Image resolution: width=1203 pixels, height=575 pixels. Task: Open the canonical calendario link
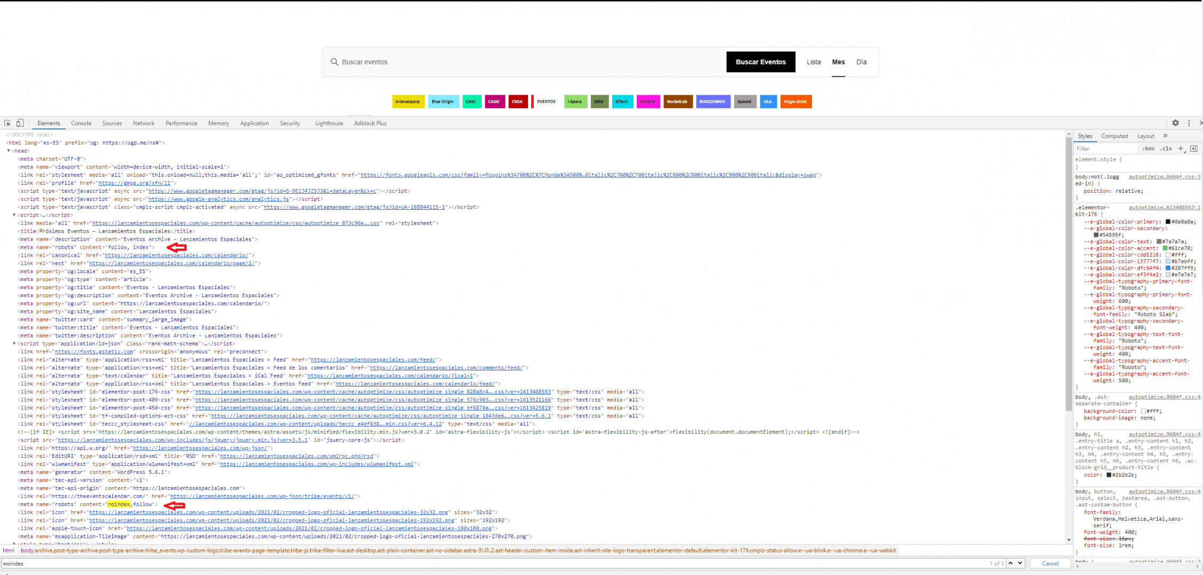(x=176, y=255)
